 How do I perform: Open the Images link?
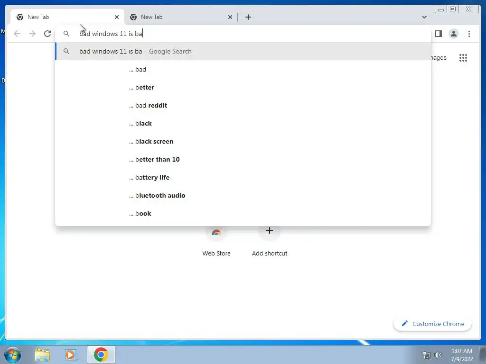439,57
